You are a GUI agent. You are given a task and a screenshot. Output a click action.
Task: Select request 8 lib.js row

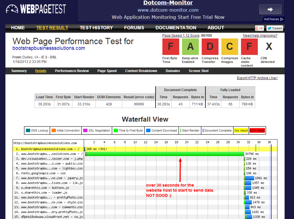145,183
